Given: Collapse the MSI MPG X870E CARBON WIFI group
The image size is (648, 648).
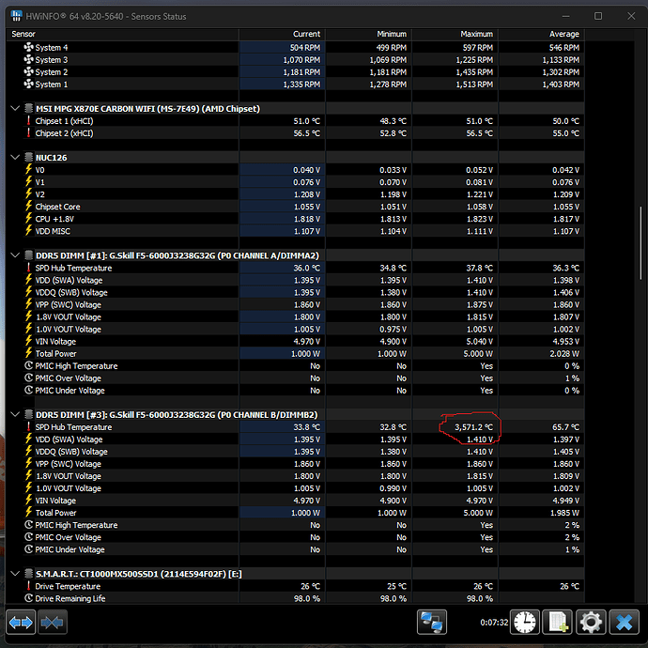Looking at the screenshot, I should pos(15,108).
